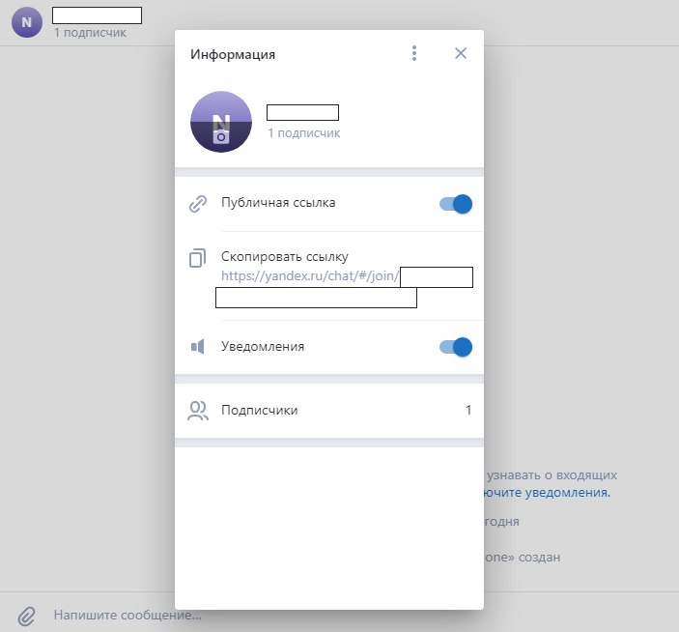Screen dimensions: 679x632
Task: Click the Уведомления label
Action: pos(263,347)
